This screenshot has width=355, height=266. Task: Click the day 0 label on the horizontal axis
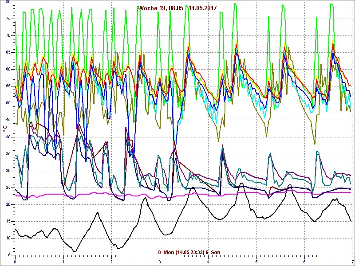[15, 262]
